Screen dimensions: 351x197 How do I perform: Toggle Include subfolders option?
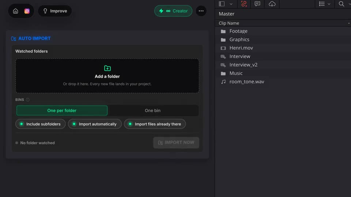(41, 124)
